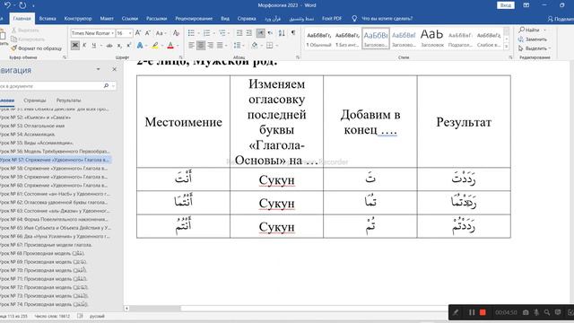Toggle paragraph marks display

(293, 33)
